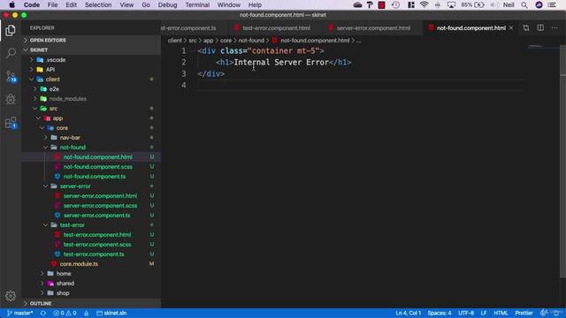Viewport: 566px width, 318px height.
Task: Open the View menu
Action: [x=126, y=5]
